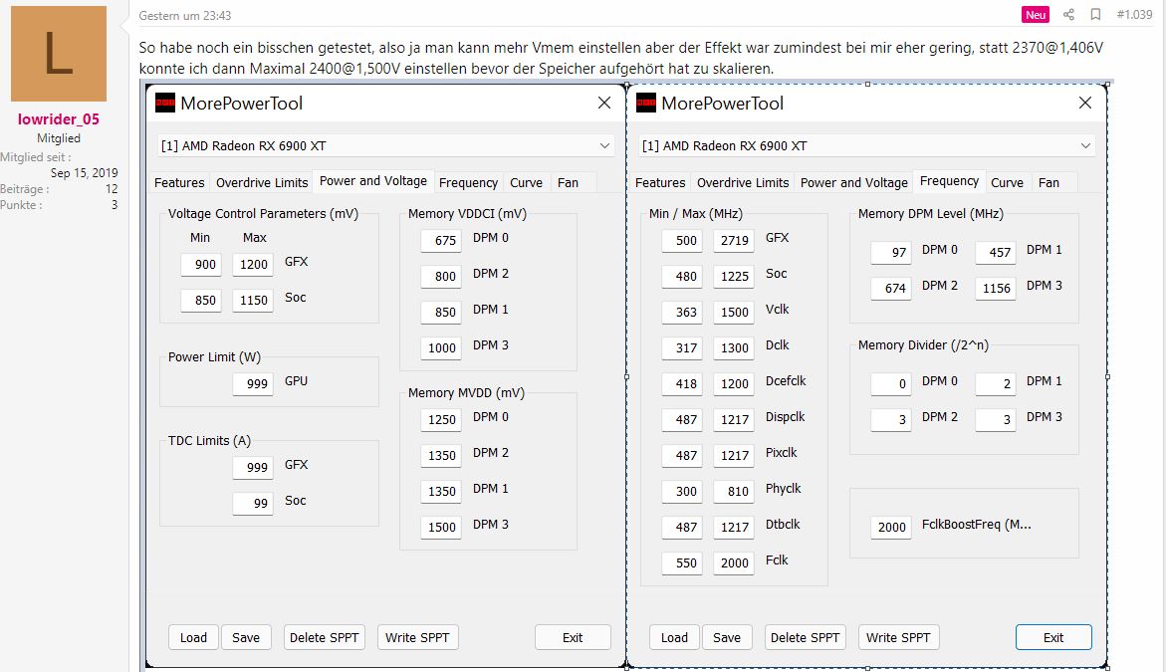Edit FclkBoostFreq field 2000
The height and width of the screenshot is (672, 1166).
point(891,527)
